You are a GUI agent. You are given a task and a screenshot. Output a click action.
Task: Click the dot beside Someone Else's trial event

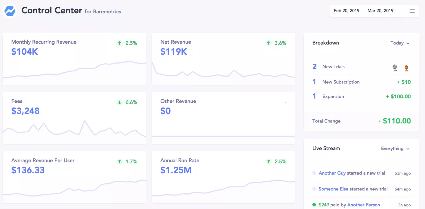314,189
